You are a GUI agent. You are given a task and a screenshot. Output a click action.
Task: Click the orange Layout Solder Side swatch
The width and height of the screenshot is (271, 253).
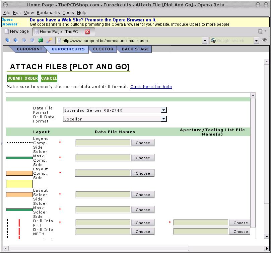(19, 195)
